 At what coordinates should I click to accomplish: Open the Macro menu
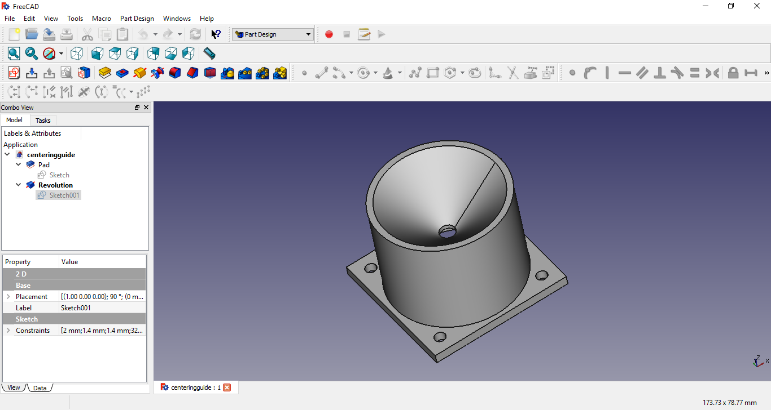coord(102,19)
